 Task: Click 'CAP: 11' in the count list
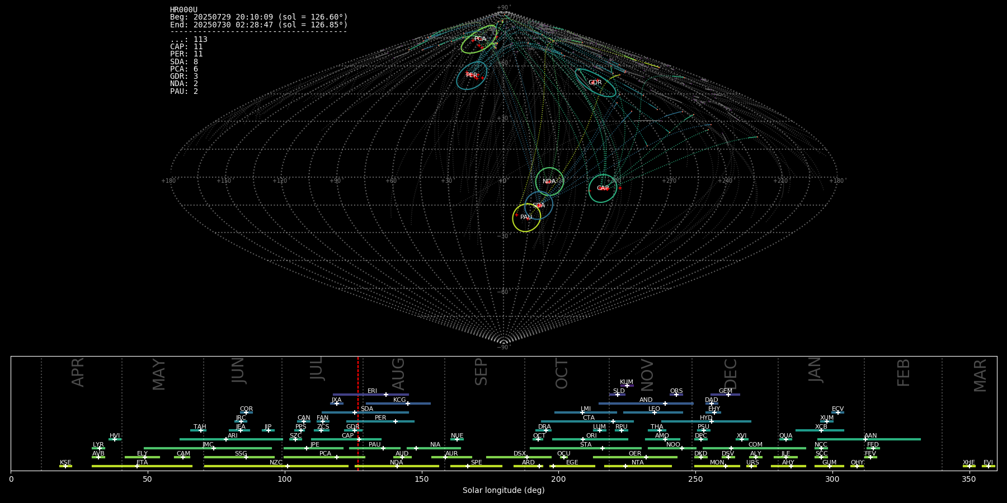[186, 47]
